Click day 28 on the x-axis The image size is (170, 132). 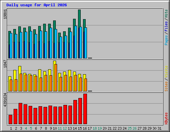pos(144,128)
